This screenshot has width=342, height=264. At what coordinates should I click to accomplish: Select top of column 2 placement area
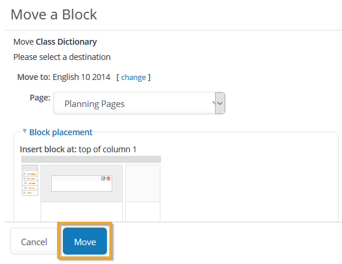coord(143,183)
